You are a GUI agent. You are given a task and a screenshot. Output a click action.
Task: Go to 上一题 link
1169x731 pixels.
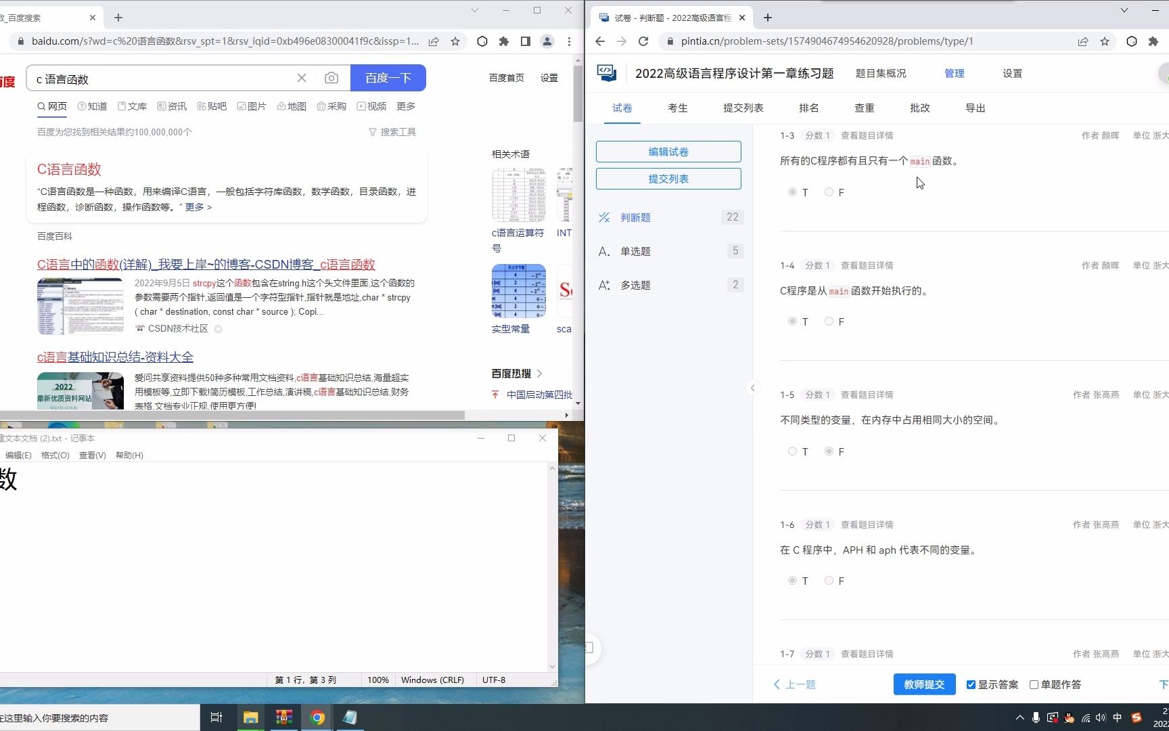pyautogui.click(x=795, y=684)
